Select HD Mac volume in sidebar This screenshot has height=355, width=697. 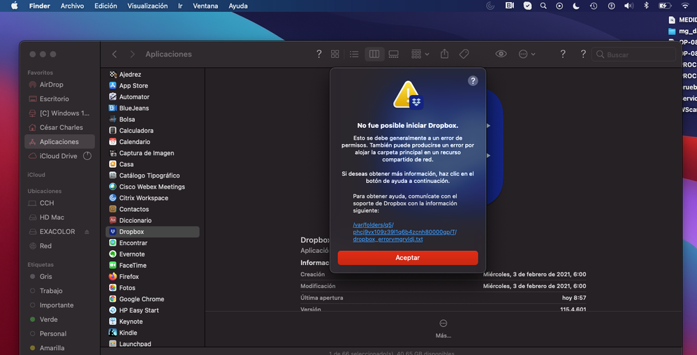(x=59, y=217)
